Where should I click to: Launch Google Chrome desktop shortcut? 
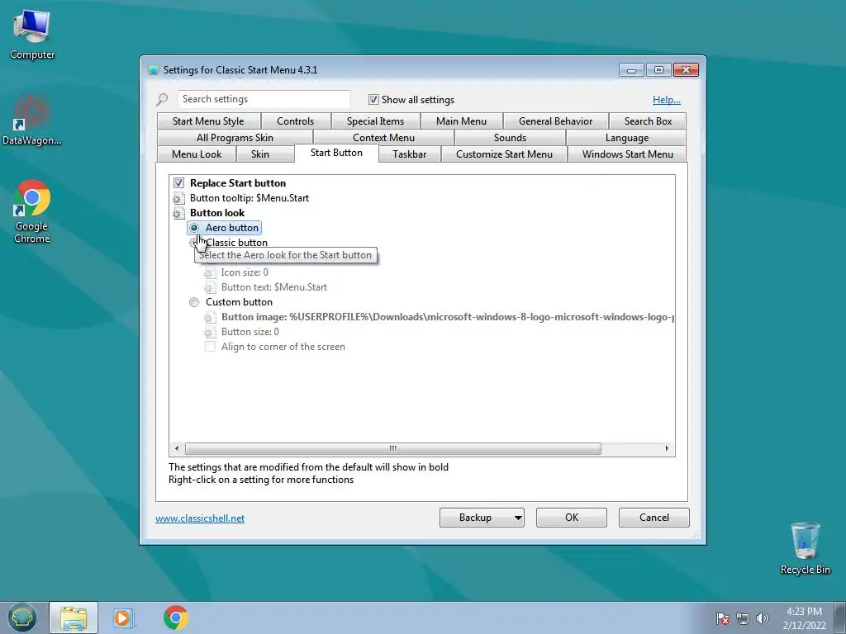tap(32, 211)
